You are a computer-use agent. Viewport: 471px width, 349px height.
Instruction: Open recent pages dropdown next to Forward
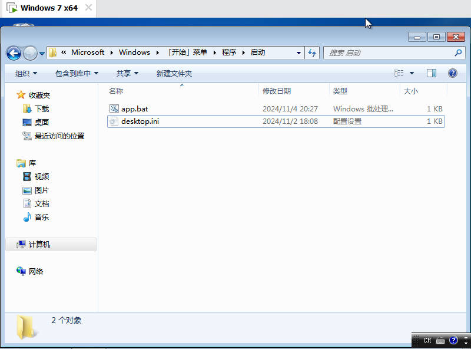click(42, 54)
